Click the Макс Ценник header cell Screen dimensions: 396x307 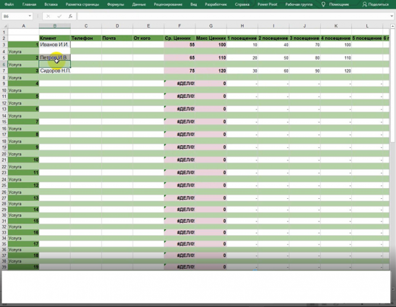(x=211, y=38)
